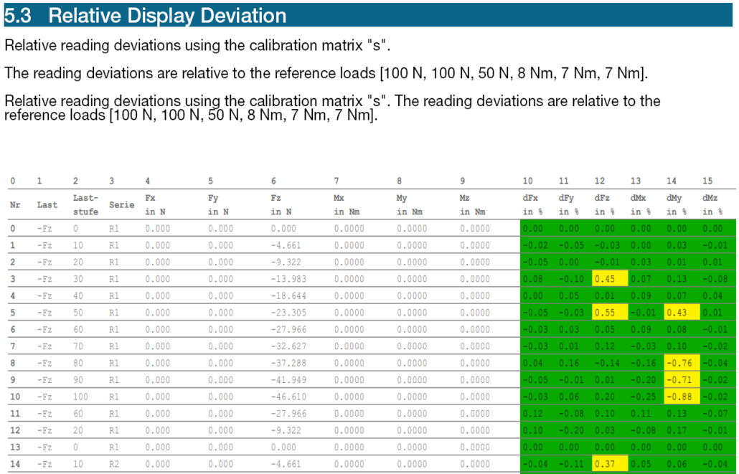Select the Fz value -41.949
This screenshot has width=739, height=474.
click(288, 380)
